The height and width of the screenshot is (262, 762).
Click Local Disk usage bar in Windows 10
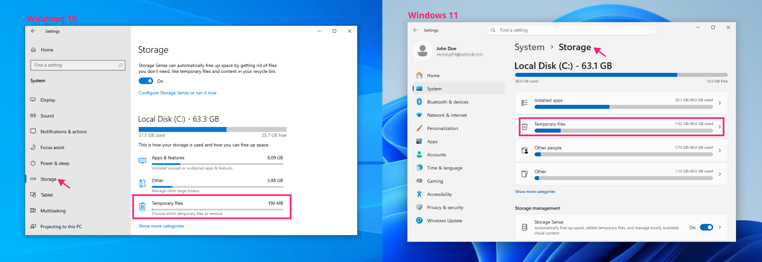tap(212, 129)
